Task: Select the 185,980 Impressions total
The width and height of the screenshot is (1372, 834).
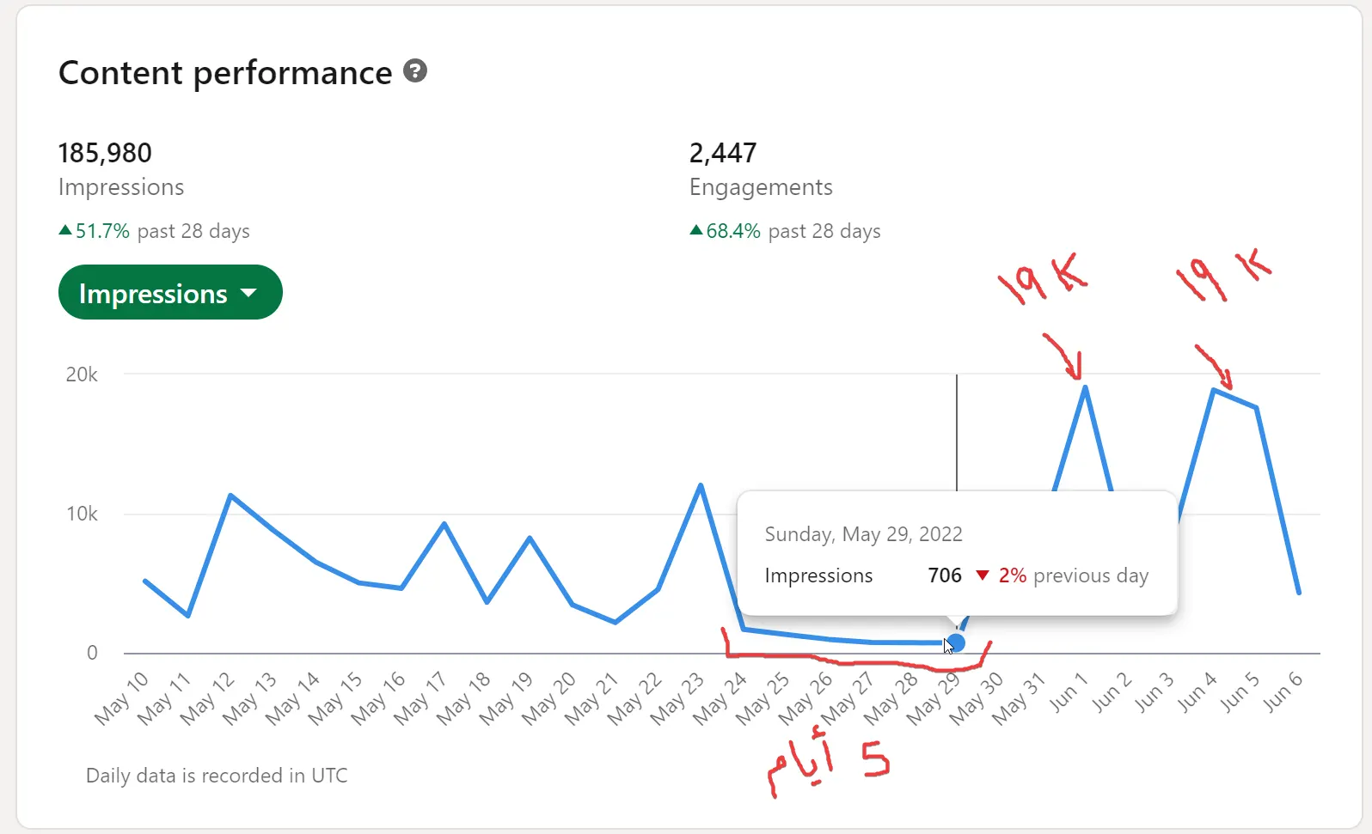Action: (x=105, y=153)
